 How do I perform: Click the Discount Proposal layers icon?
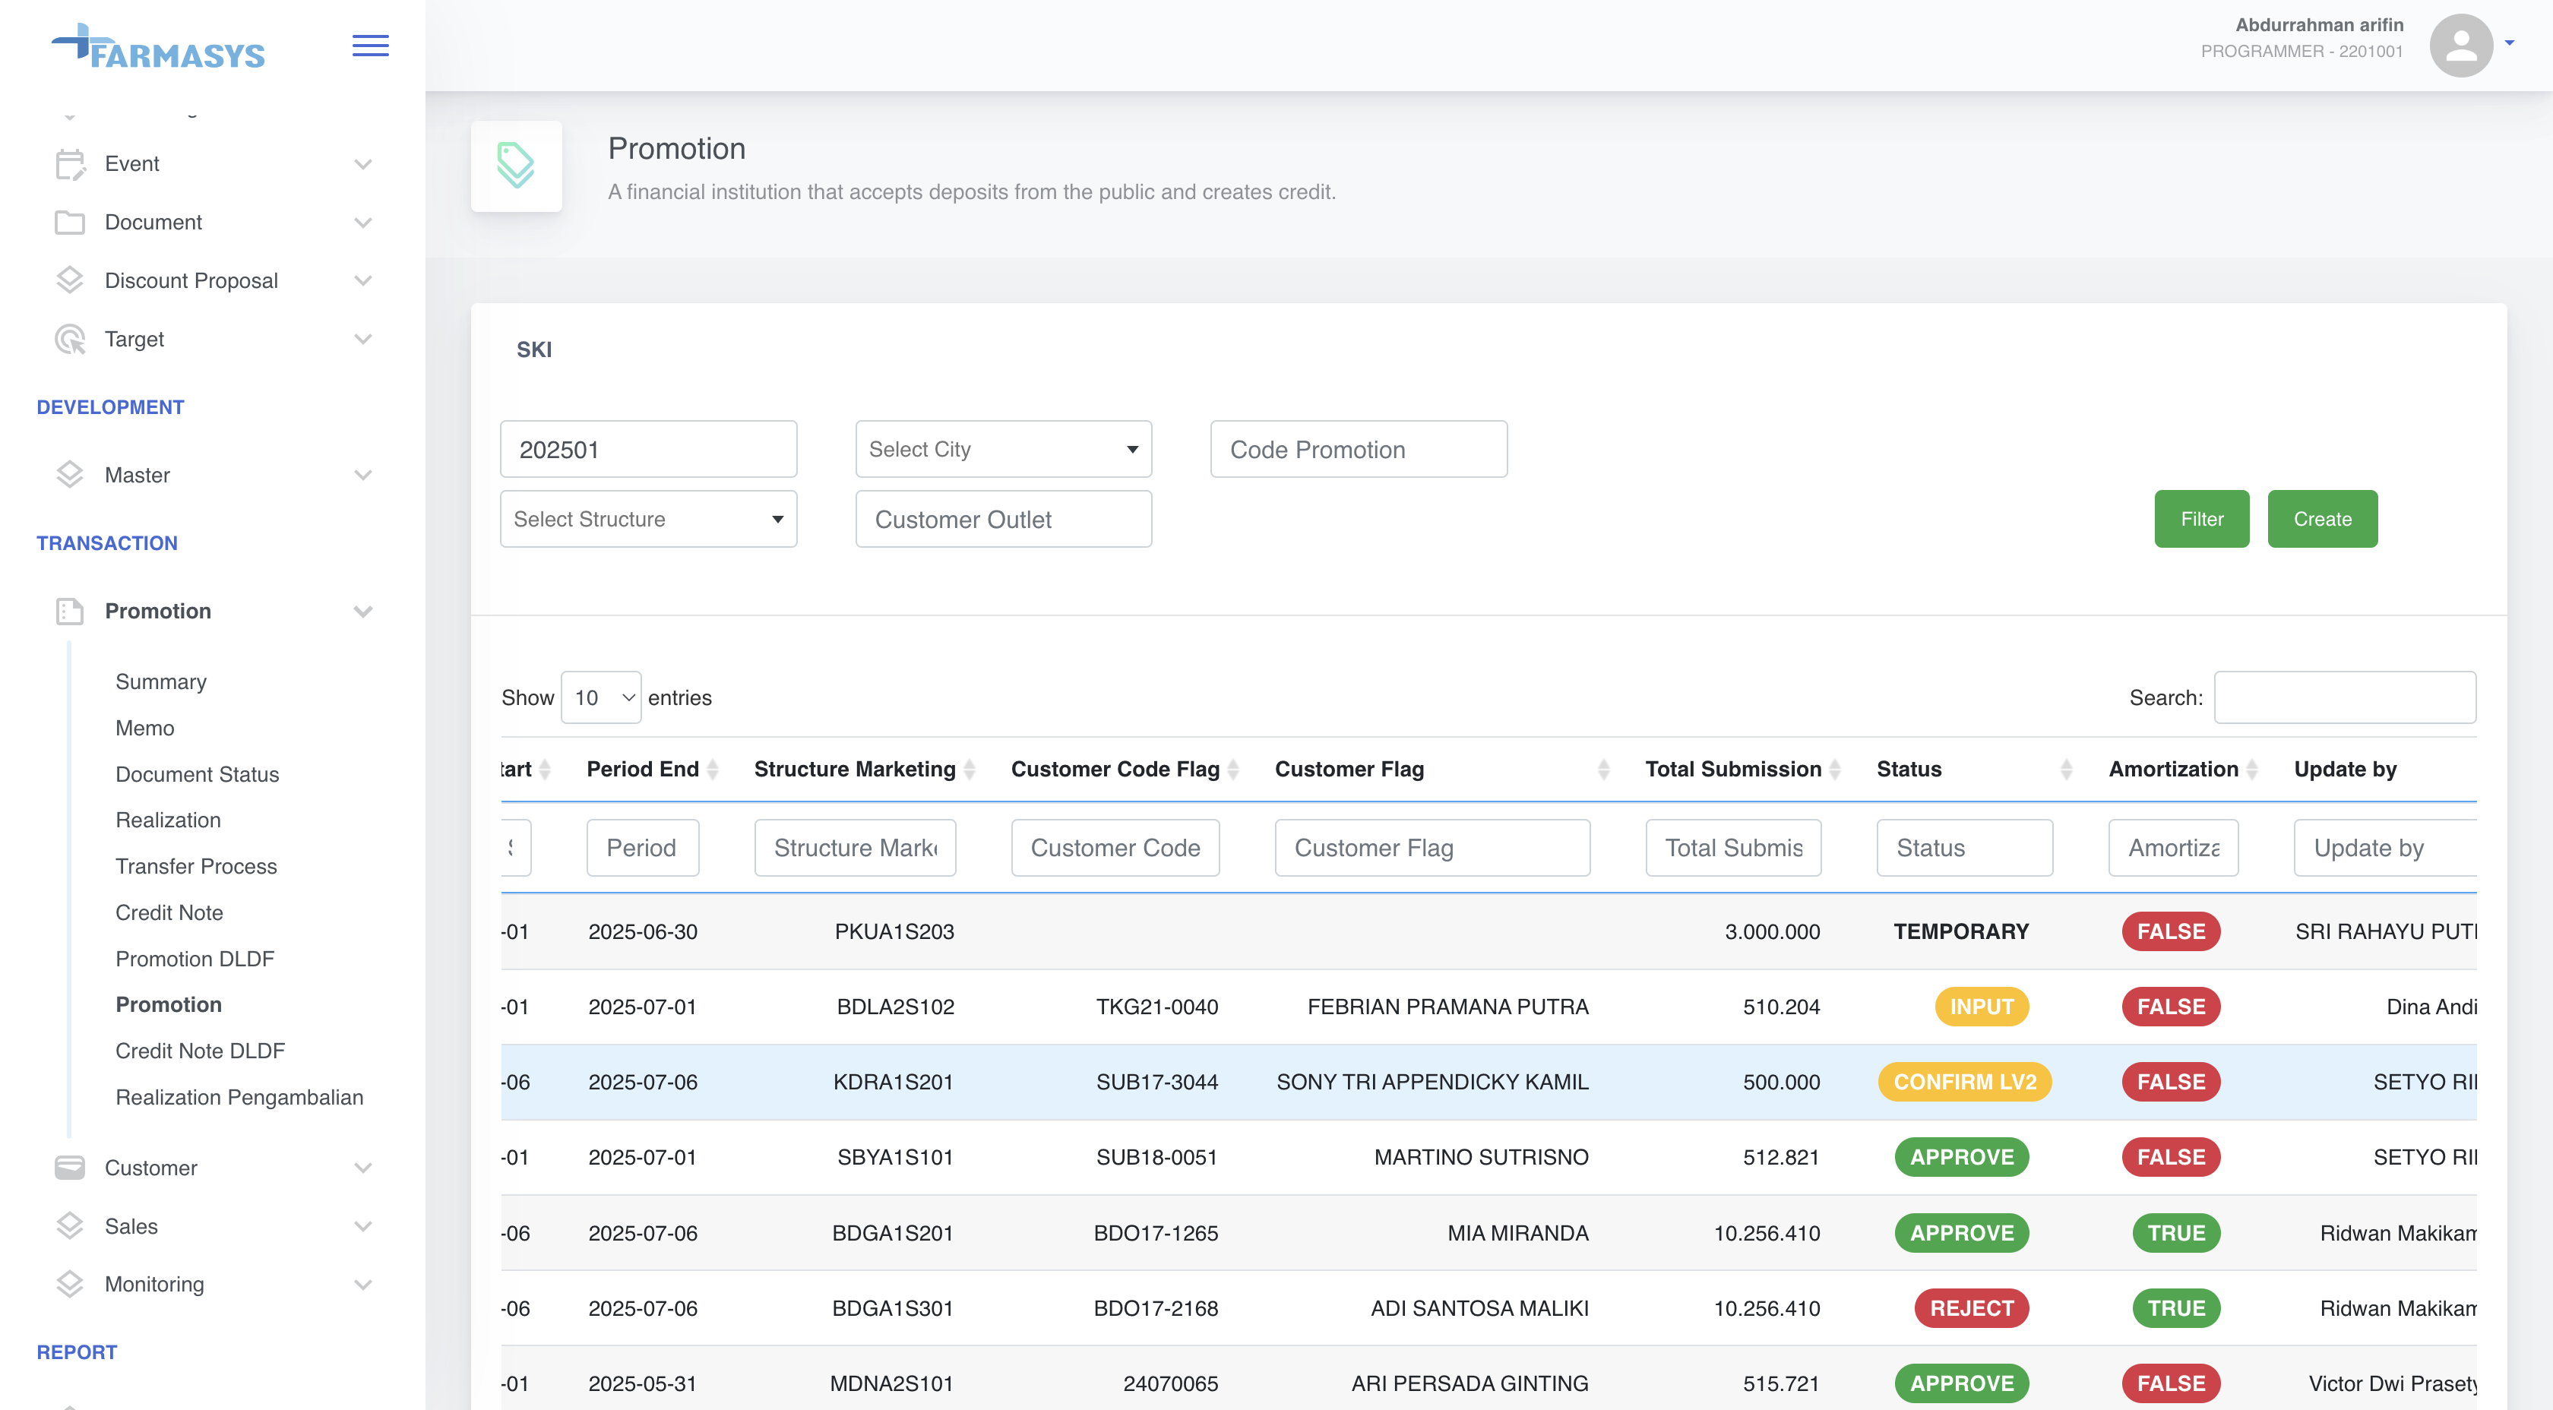click(69, 280)
